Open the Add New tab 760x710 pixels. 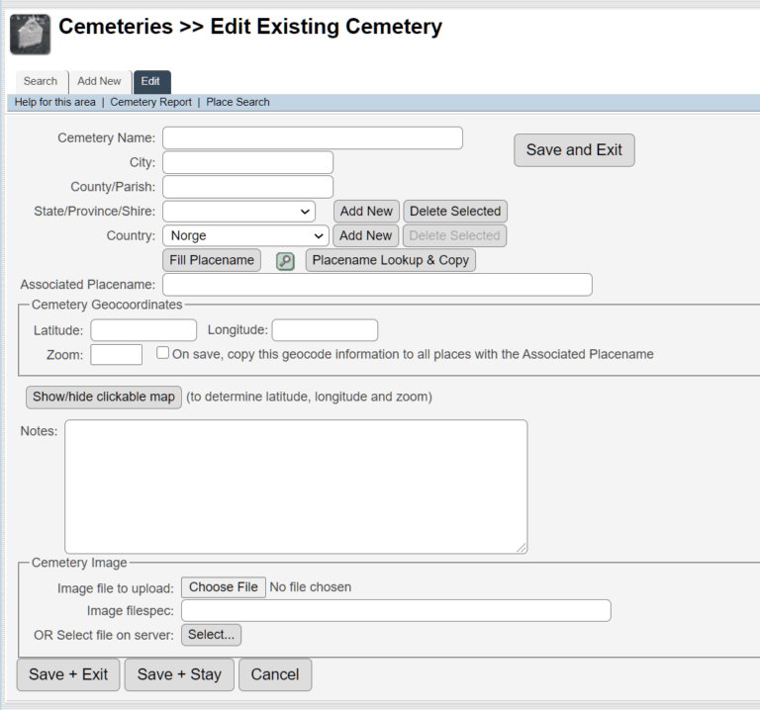(x=99, y=81)
